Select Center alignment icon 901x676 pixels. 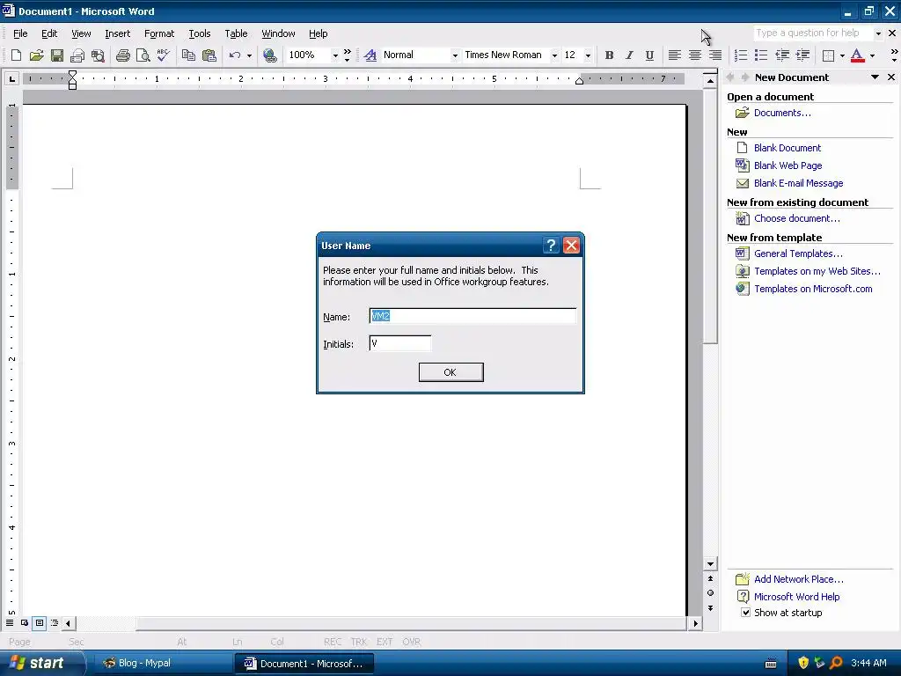click(x=695, y=55)
